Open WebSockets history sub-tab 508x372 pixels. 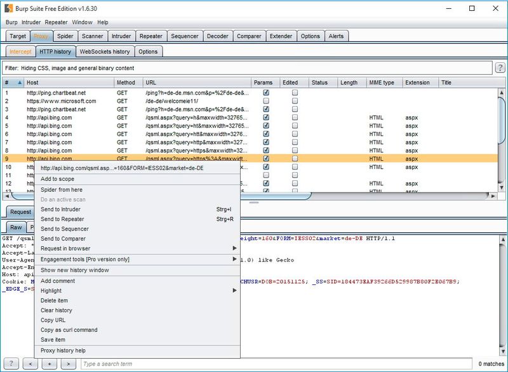(x=105, y=51)
